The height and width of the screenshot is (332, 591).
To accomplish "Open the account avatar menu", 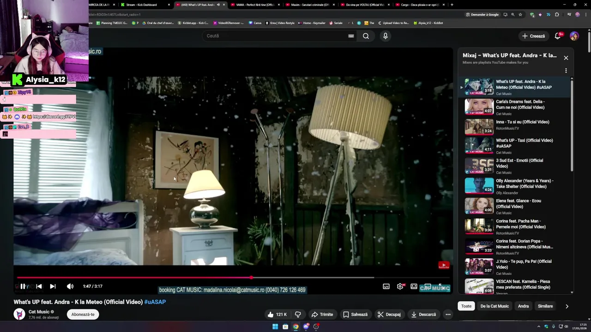I will click(x=574, y=36).
